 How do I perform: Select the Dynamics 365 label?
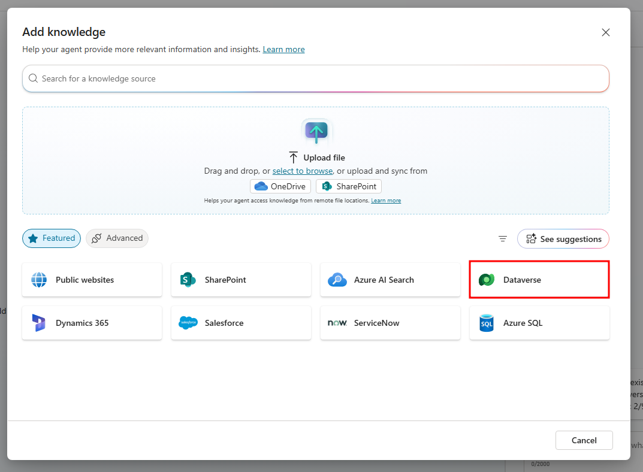point(82,323)
